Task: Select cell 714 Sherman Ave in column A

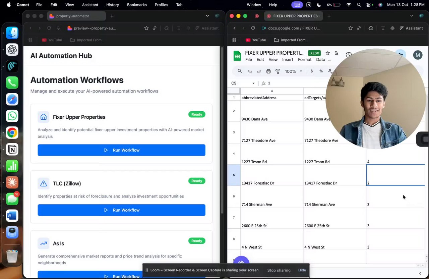Action: tap(272, 196)
